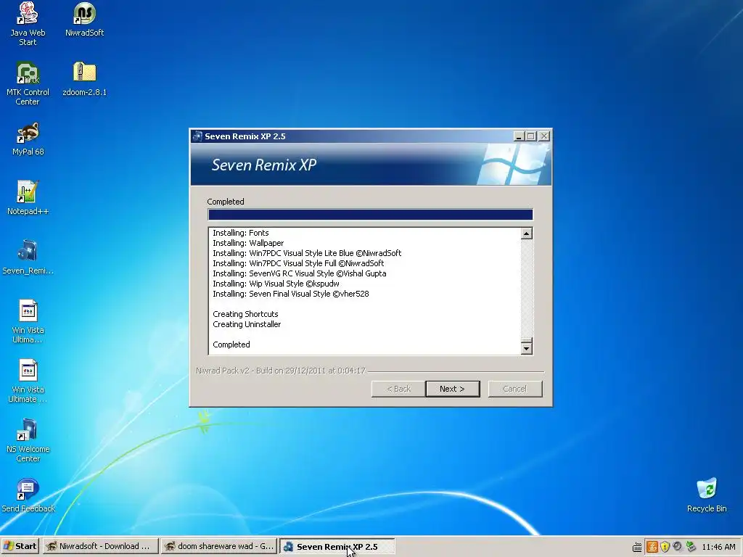
Task: Click scroll down arrow in install log
Action: point(527,349)
